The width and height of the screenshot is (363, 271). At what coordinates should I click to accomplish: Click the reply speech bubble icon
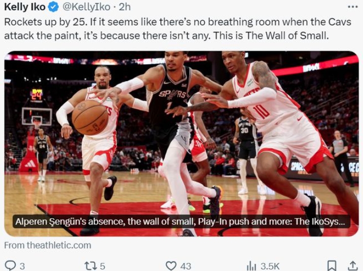(x=10, y=265)
